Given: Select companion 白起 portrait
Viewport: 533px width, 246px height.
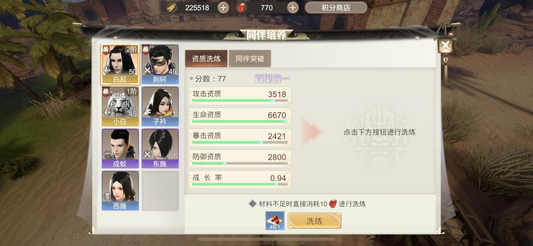Looking at the screenshot, I should 120,64.
